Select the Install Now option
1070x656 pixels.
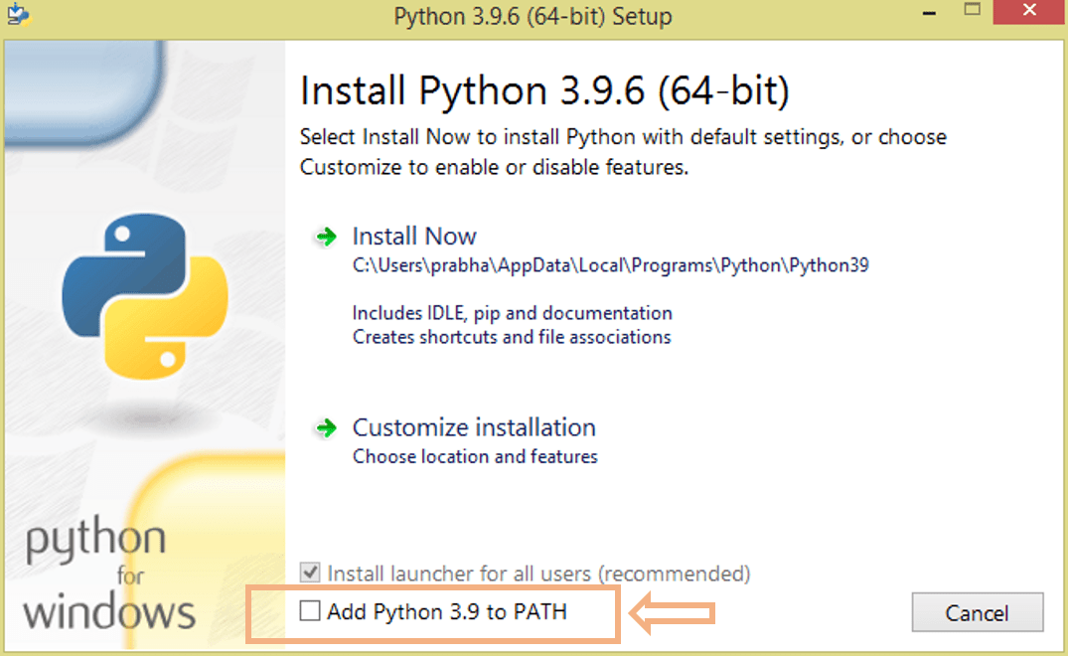(414, 237)
